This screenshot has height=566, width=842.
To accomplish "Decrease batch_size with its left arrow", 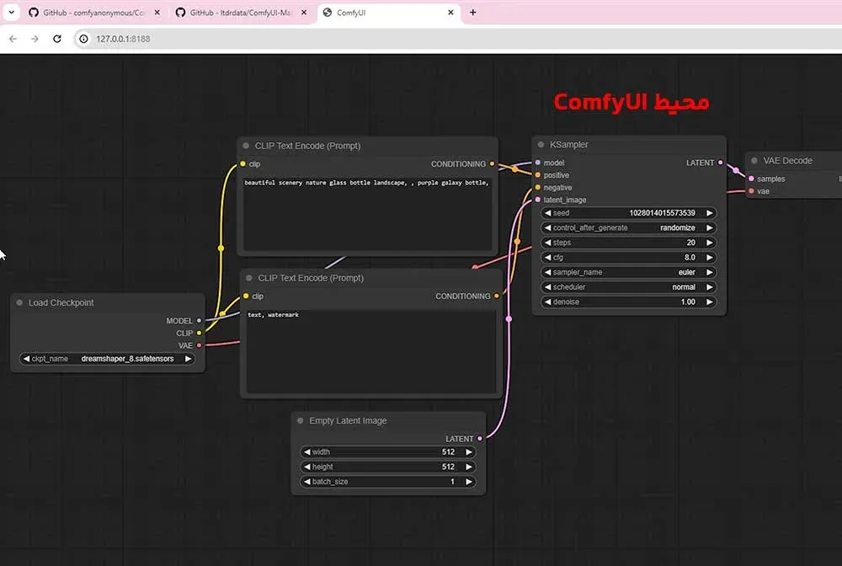I will click(307, 482).
